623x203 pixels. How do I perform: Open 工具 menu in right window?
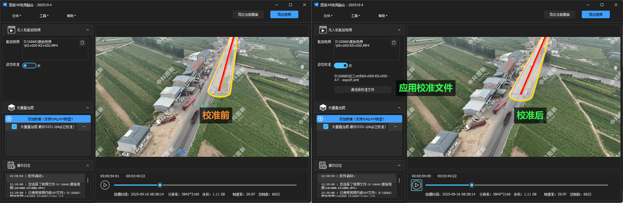point(355,16)
